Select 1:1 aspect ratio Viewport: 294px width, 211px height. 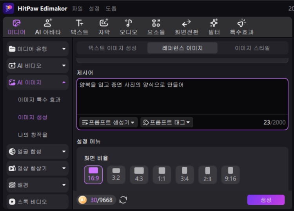point(162,175)
